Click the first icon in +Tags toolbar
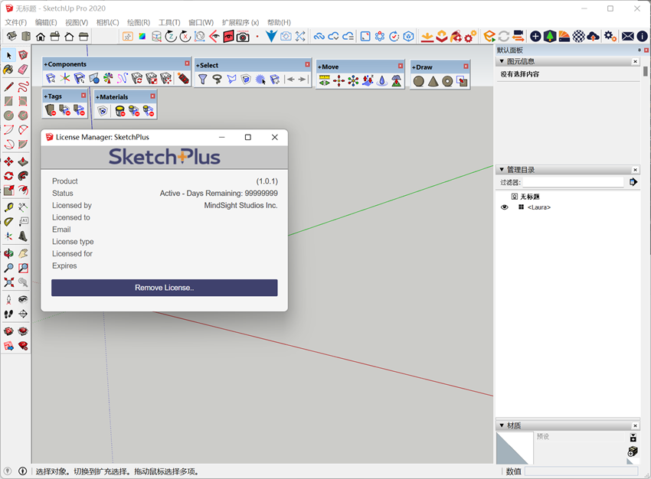Screen dimensions: 651x479 click(51, 110)
